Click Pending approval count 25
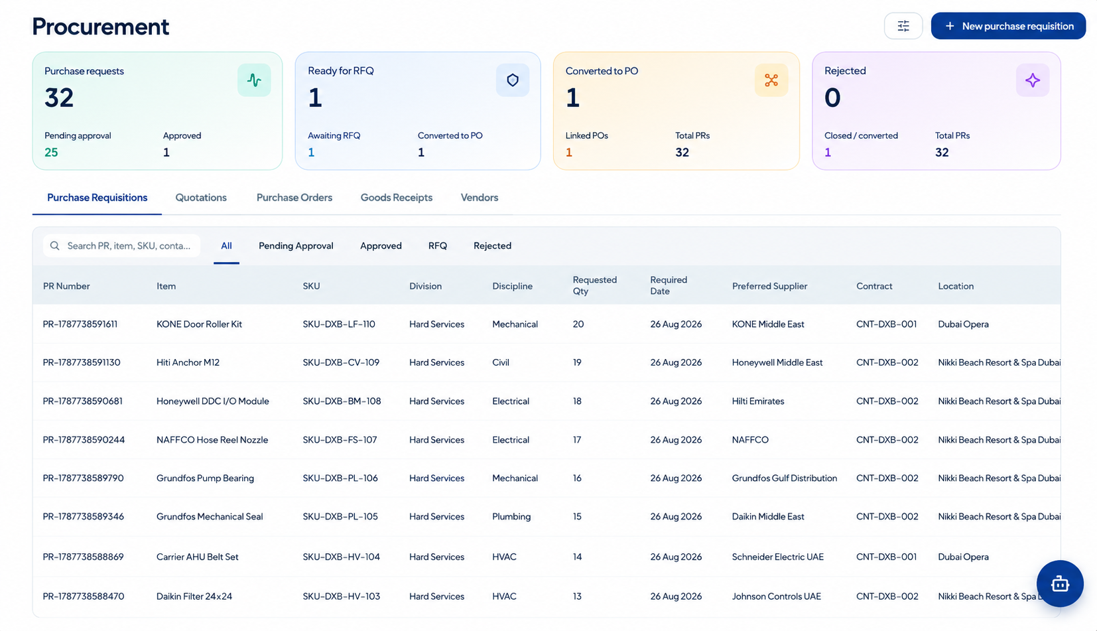 coord(51,153)
